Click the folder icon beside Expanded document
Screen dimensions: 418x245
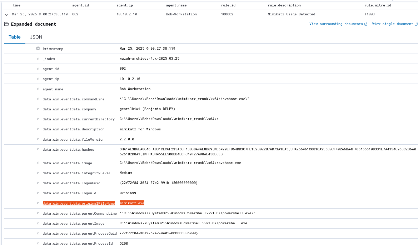(x=6, y=24)
